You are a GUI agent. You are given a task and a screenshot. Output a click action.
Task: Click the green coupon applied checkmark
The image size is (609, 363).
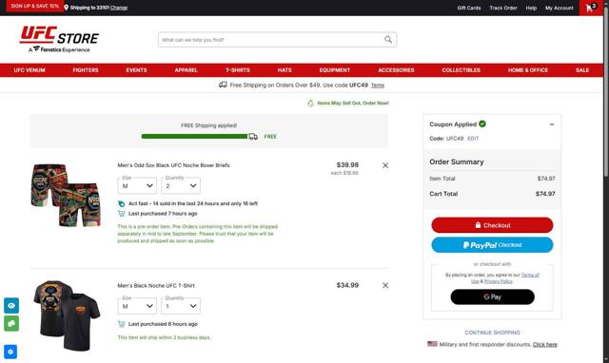[482, 124]
